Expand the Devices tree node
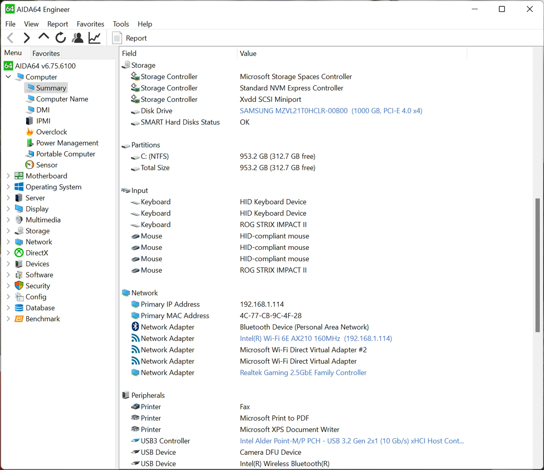Image resolution: width=544 pixels, height=470 pixels. click(8, 264)
